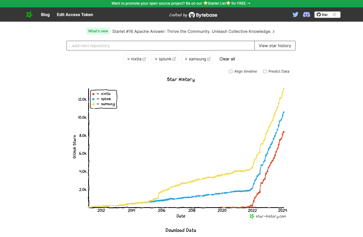
Task: Click the What's new badge
Action: [98, 31]
